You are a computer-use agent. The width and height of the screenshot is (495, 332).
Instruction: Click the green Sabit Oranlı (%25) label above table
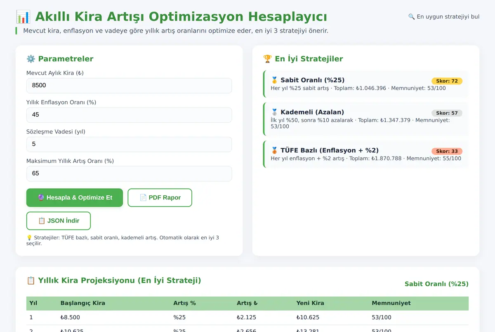(x=436, y=284)
